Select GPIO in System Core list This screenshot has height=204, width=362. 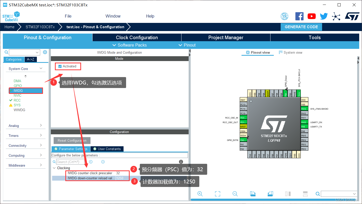click(18, 86)
